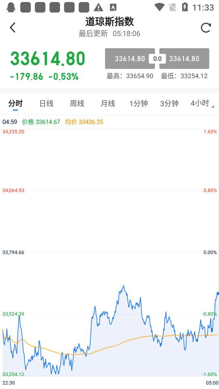Tap the 价格 33614.67 readout
219x389 pixels.
click(41, 122)
